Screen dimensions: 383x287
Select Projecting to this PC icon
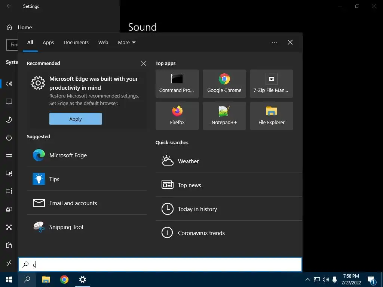click(9, 209)
